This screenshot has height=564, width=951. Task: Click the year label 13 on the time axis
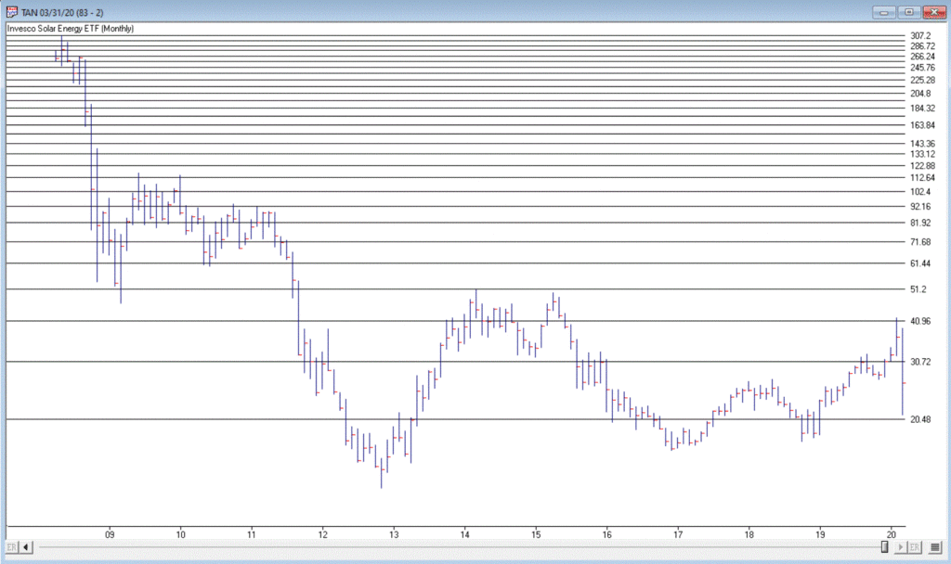(394, 534)
